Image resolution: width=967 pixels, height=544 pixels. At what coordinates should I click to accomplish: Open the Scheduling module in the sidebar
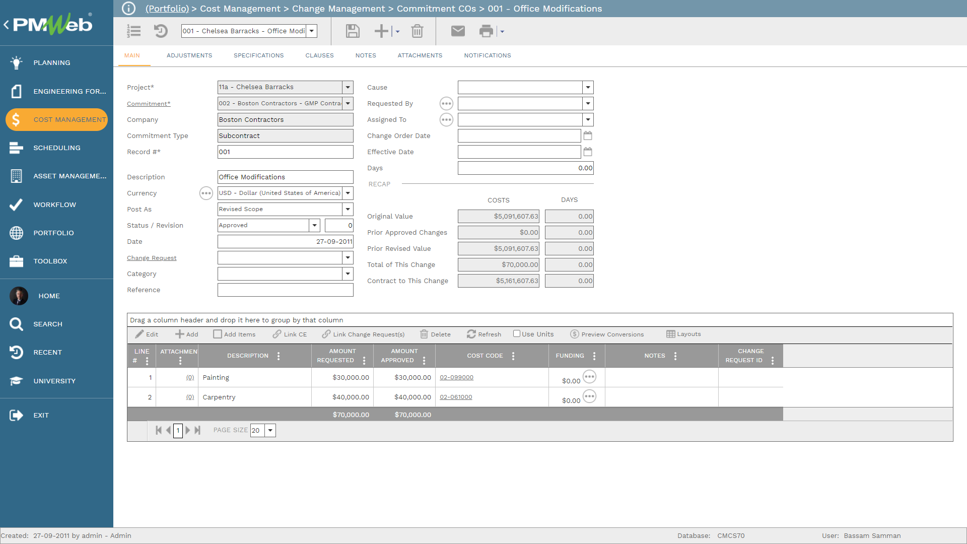tap(56, 148)
